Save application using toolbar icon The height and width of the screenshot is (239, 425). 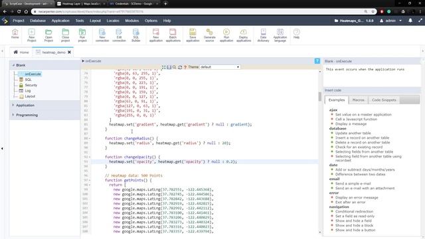tap(193, 35)
